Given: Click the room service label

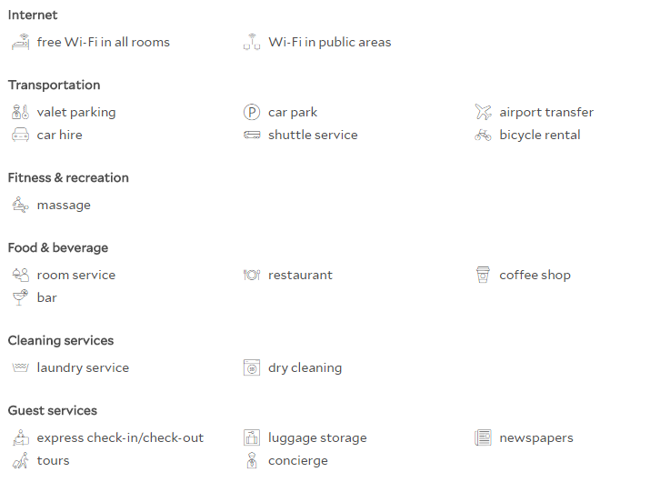Looking at the screenshot, I should pos(76,276).
